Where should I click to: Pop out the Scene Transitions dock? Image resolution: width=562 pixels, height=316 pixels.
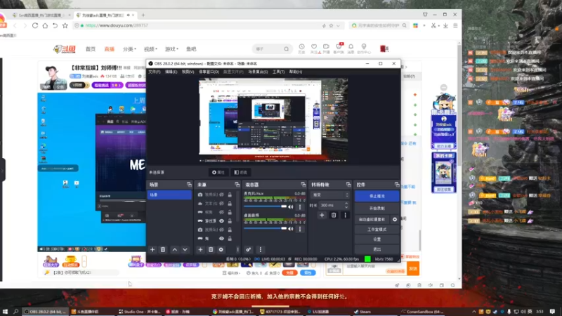[x=348, y=185]
